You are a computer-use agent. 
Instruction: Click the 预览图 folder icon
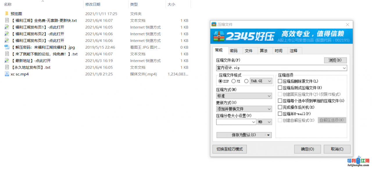(7, 14)
